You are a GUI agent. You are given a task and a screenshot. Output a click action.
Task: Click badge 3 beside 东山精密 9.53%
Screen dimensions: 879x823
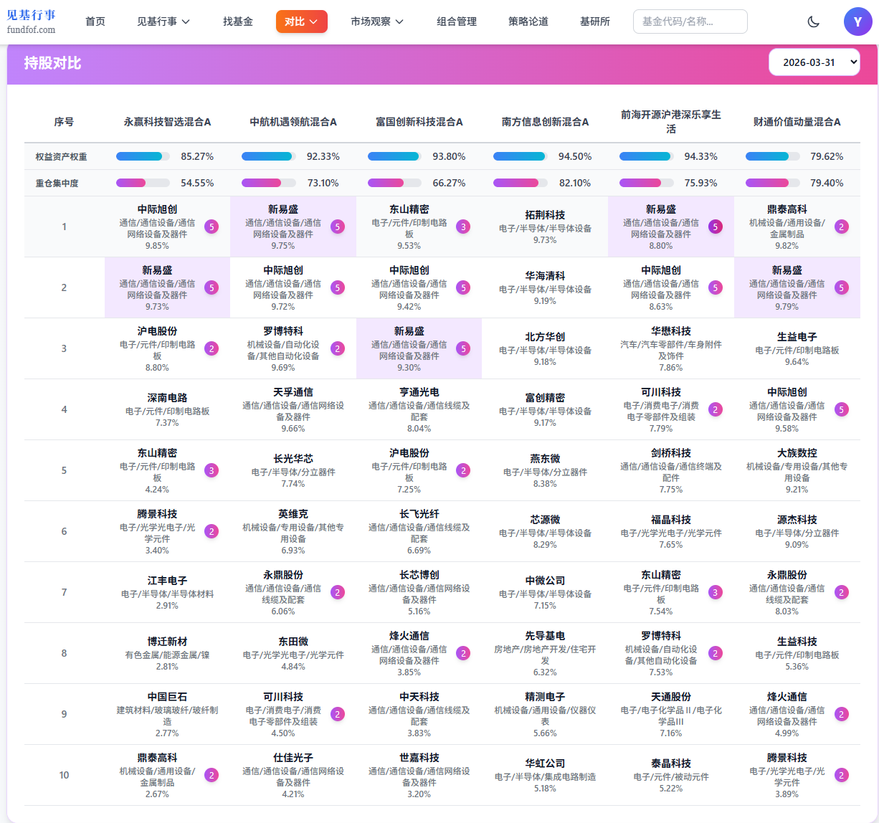[464, 227]
